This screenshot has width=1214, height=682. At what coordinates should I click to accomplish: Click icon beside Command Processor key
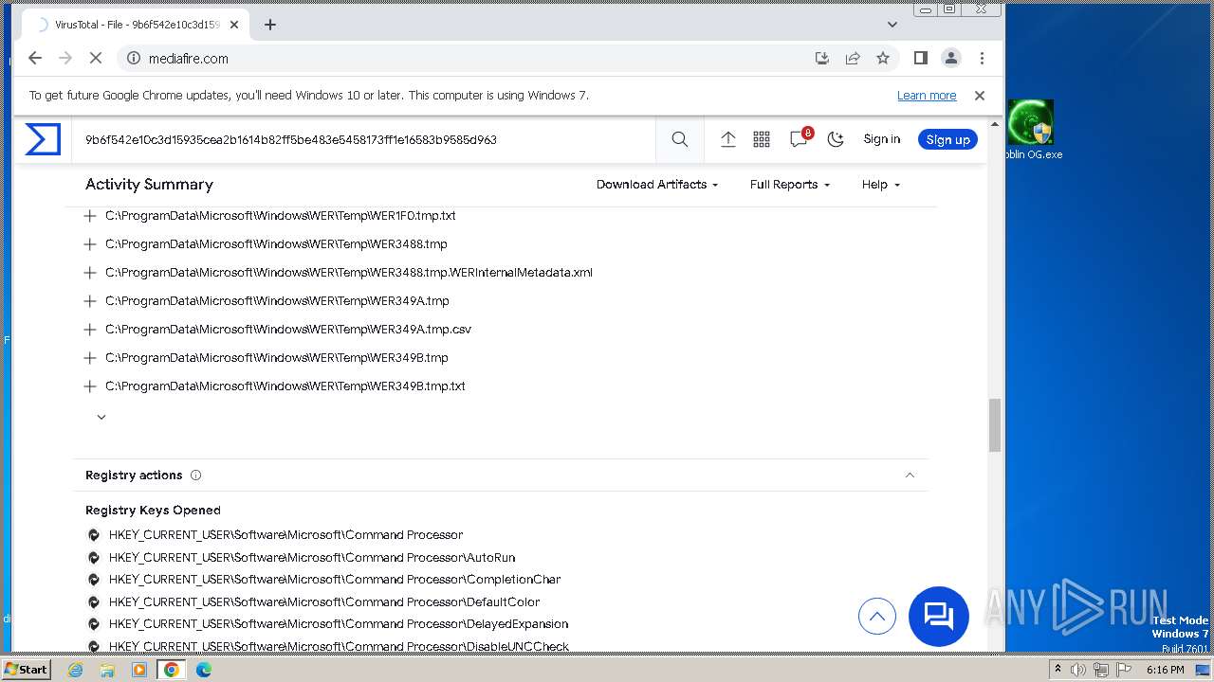pos(94,535)
